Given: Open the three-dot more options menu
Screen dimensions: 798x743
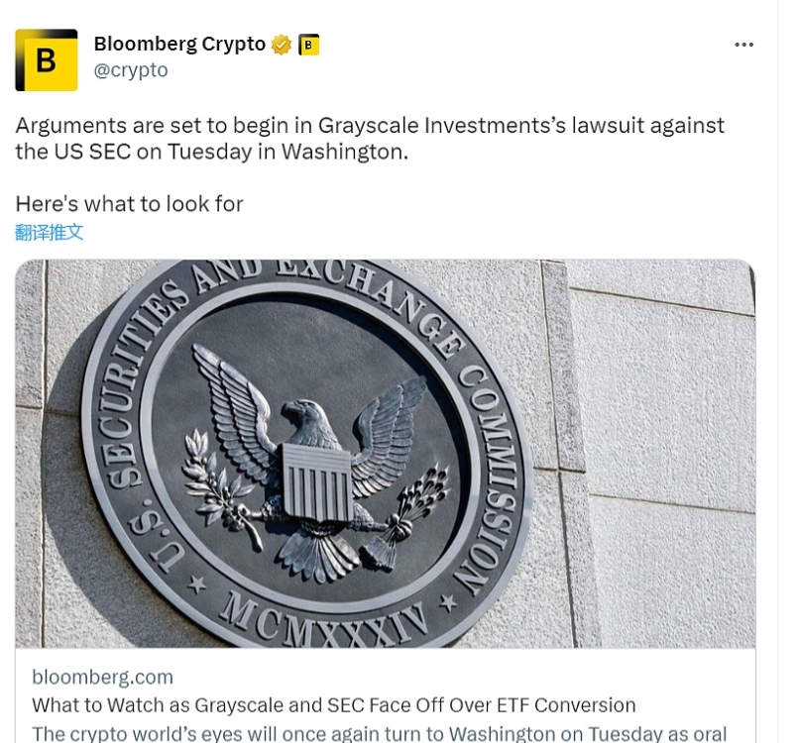Looking at the screenshot, I should click(743, 46).
